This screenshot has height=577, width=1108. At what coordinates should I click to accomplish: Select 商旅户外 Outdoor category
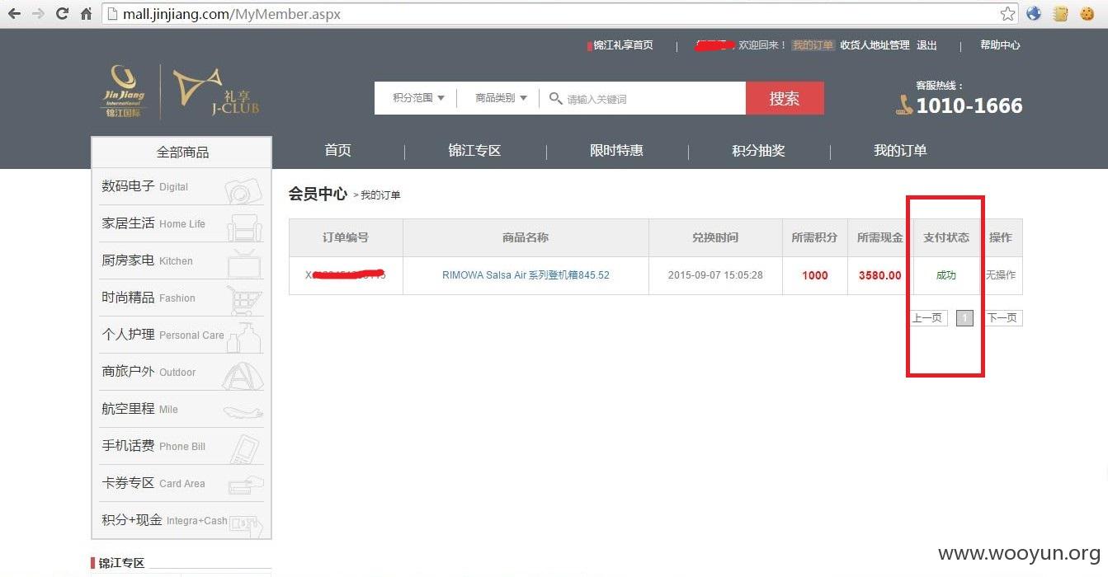tap(182, 372)
